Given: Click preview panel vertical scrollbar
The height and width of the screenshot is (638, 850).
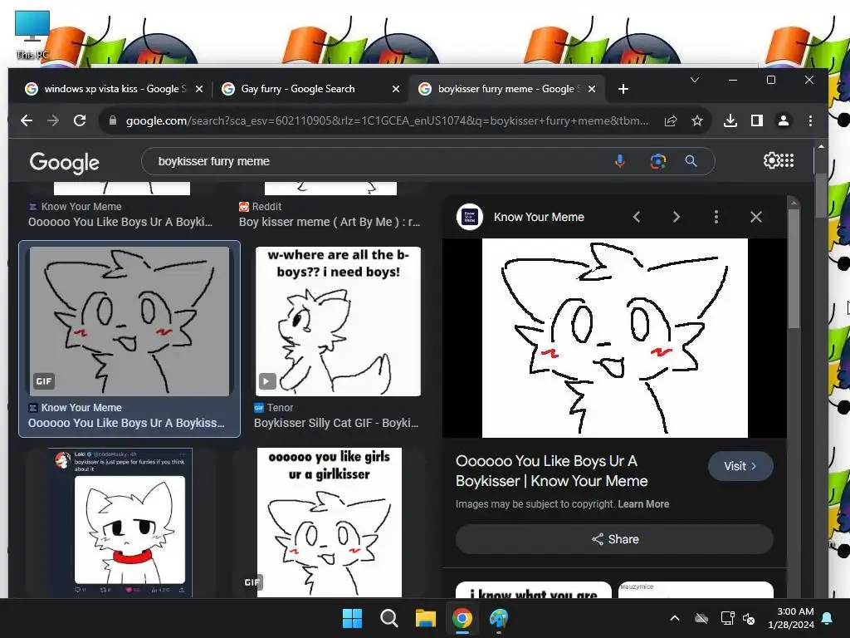Looking at the screenshot, I should (794, 270).
